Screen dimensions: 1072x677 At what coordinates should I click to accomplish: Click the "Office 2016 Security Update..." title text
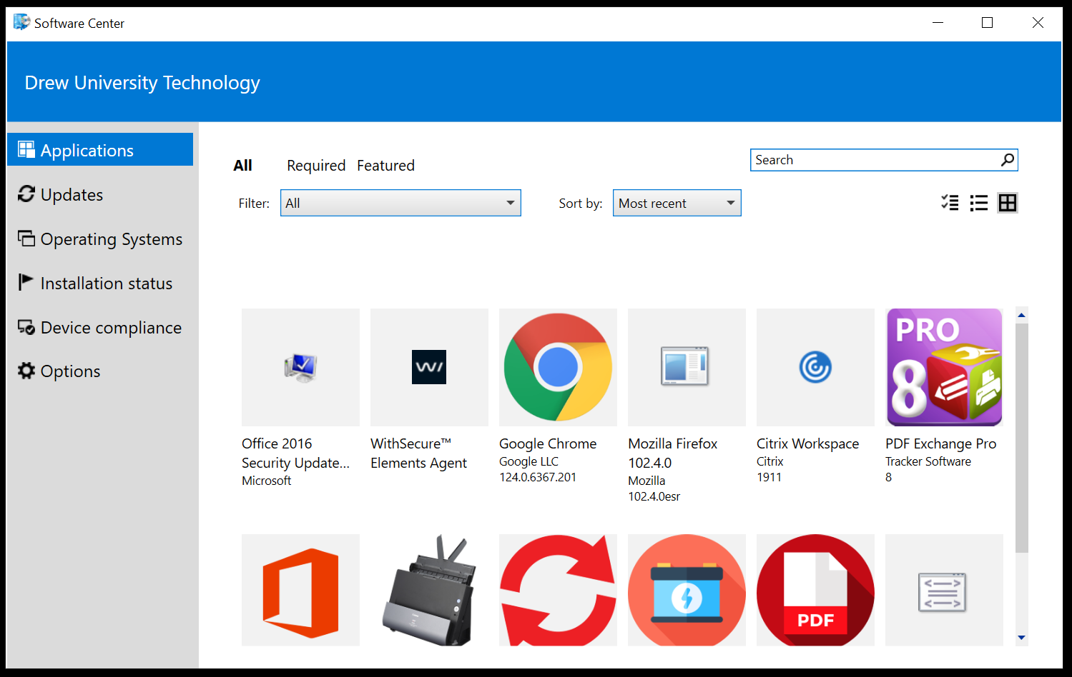[x=295, y=453]
